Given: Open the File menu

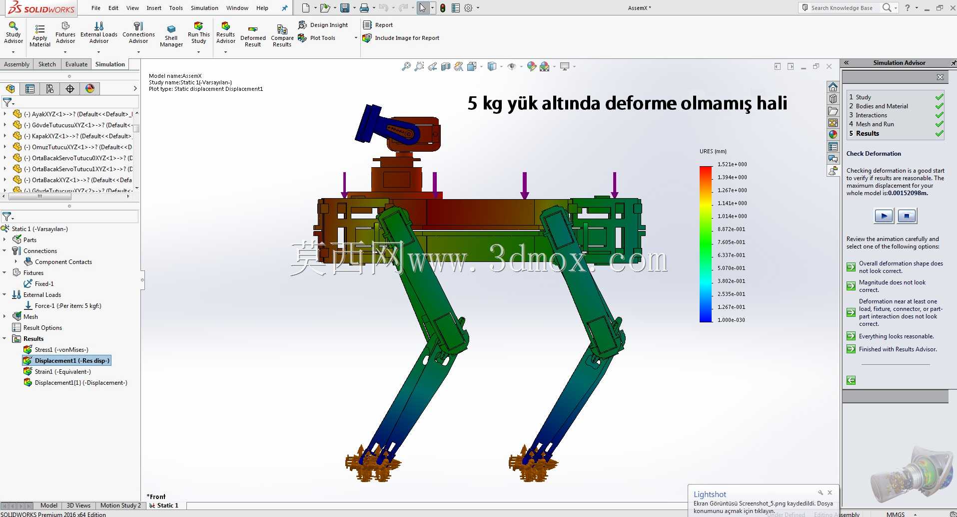Looking at the screenshot, I should [x=96, y=8].
